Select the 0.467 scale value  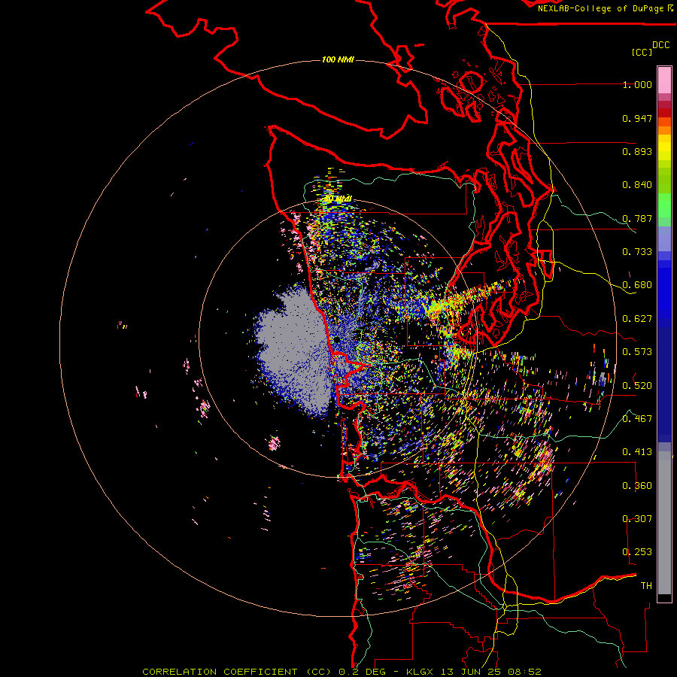(x=637, y=419)
